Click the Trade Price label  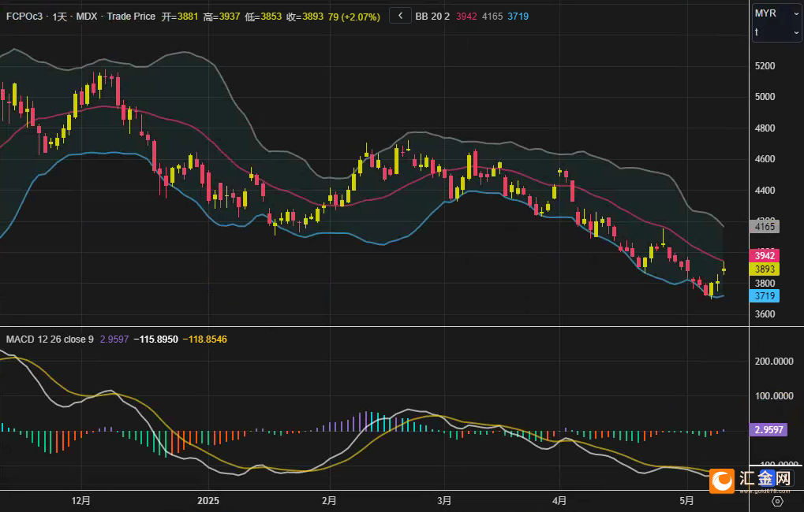point(131,17)
